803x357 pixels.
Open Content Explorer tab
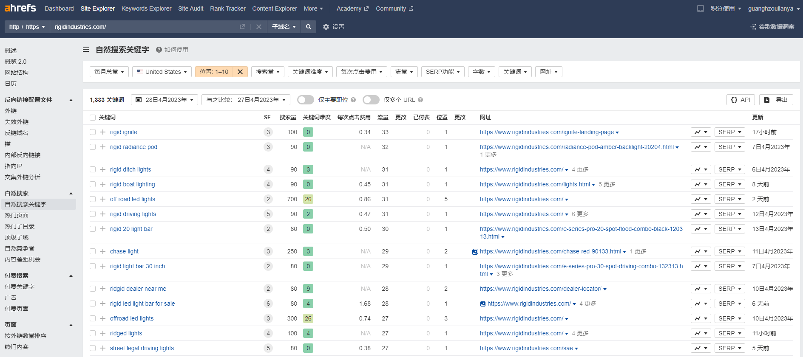click(275, 8)
